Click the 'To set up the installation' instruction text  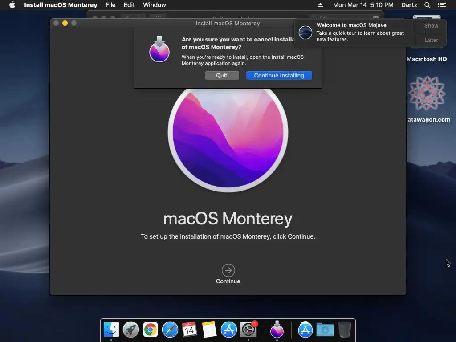pos(228,236)
